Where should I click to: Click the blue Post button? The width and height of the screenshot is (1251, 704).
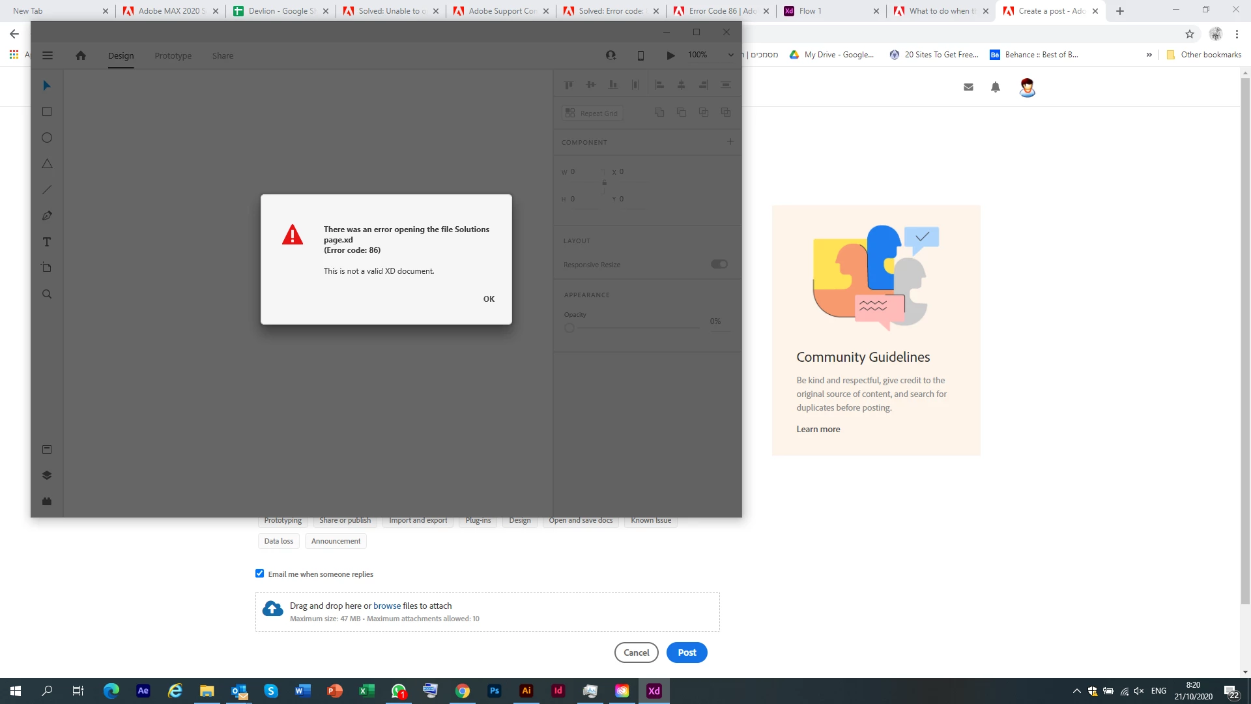687,653
